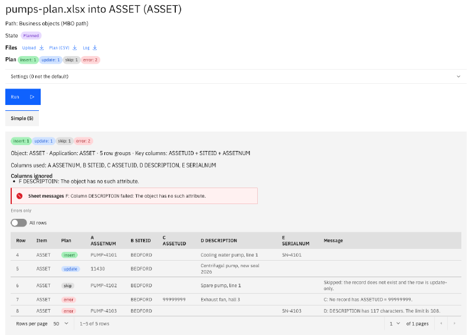The width and height of the screenshot is (472, 335).
Task: Click the sheet panel's error: 2 tag
Action: pos(83,141)
